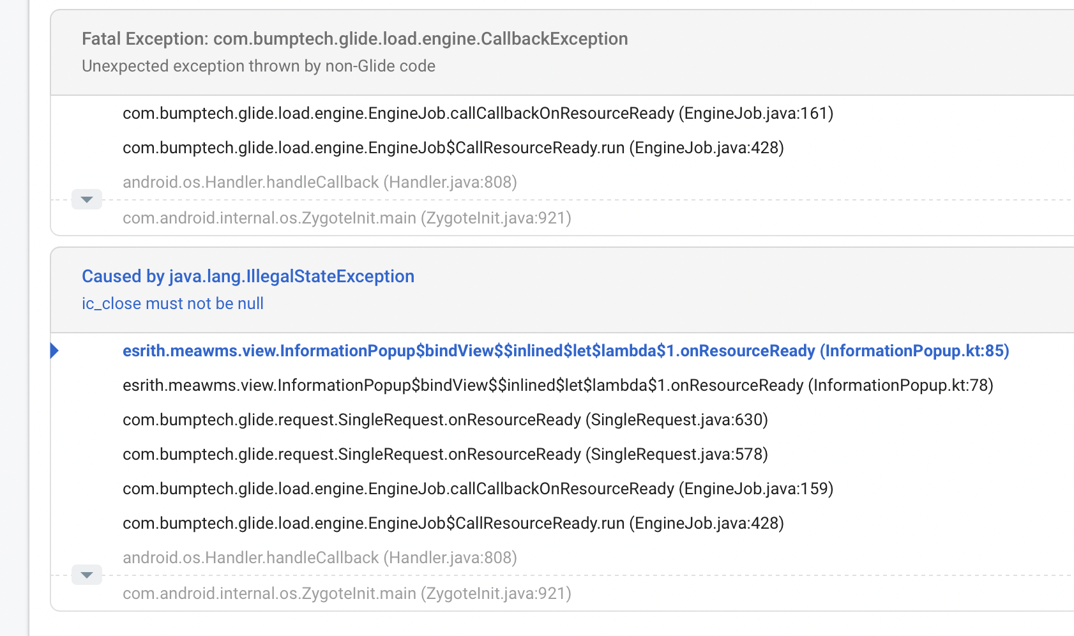Select ZygoteInit.java:921 frame in Caused by block
This screenshot has height=636, width=1074.
[347, 594]
